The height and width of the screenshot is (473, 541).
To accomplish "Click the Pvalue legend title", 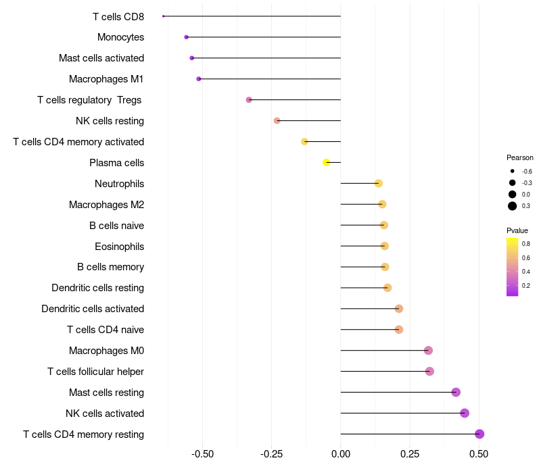I will (x=517, y=230).
